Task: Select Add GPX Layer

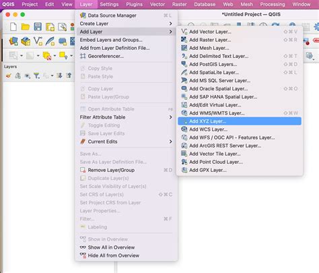Action: pyautogui.click(x=240, y=170)
